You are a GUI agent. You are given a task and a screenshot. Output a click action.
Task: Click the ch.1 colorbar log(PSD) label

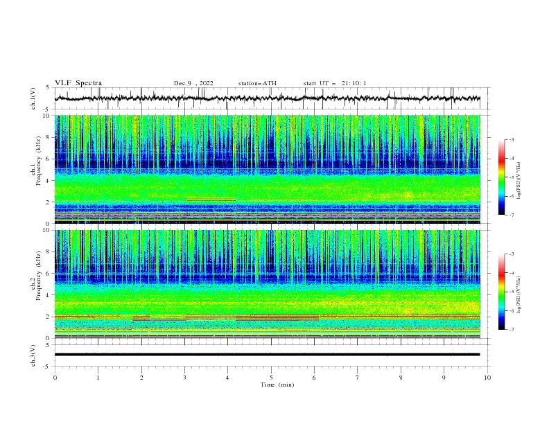[x=519, y=181]
